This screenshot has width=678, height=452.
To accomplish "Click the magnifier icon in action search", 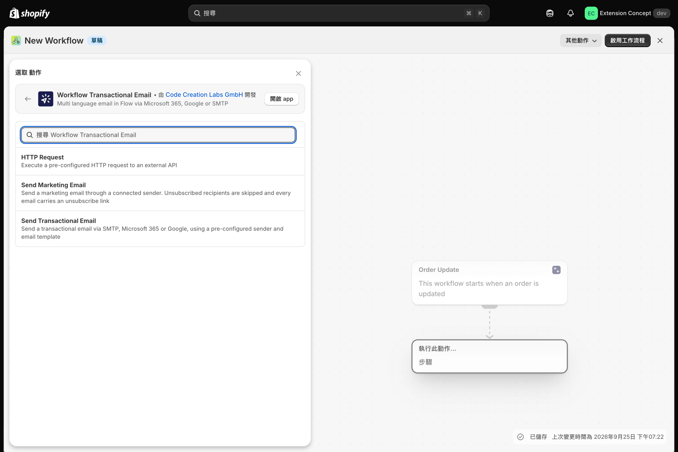I will (x=30, y=135).
